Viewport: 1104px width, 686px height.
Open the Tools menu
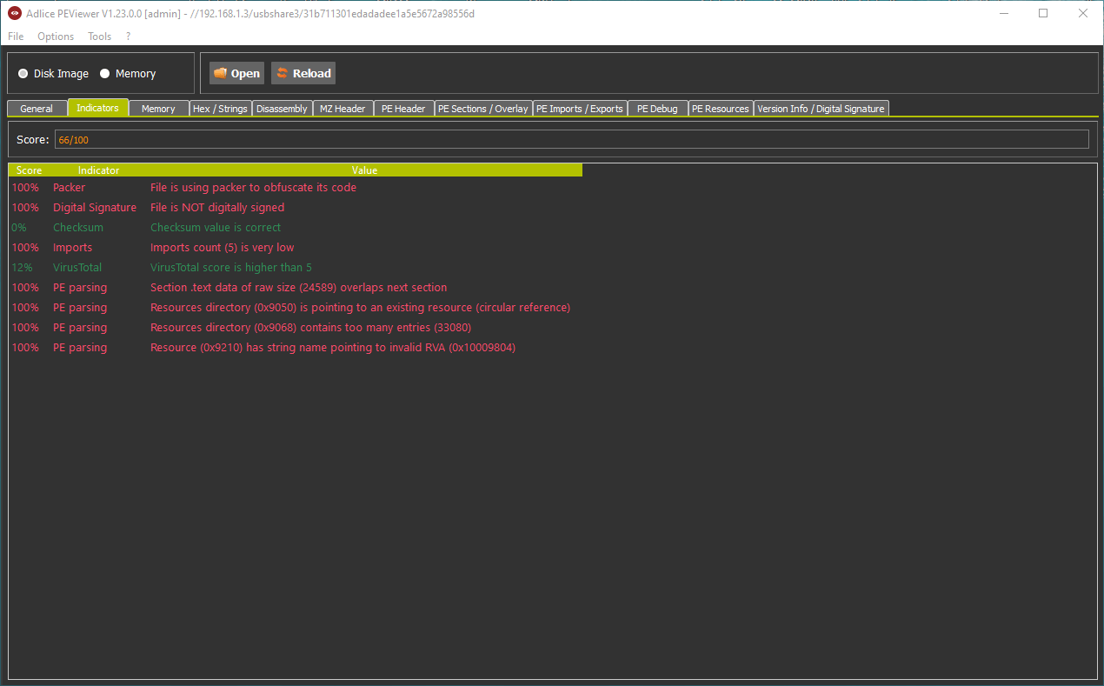99,37
